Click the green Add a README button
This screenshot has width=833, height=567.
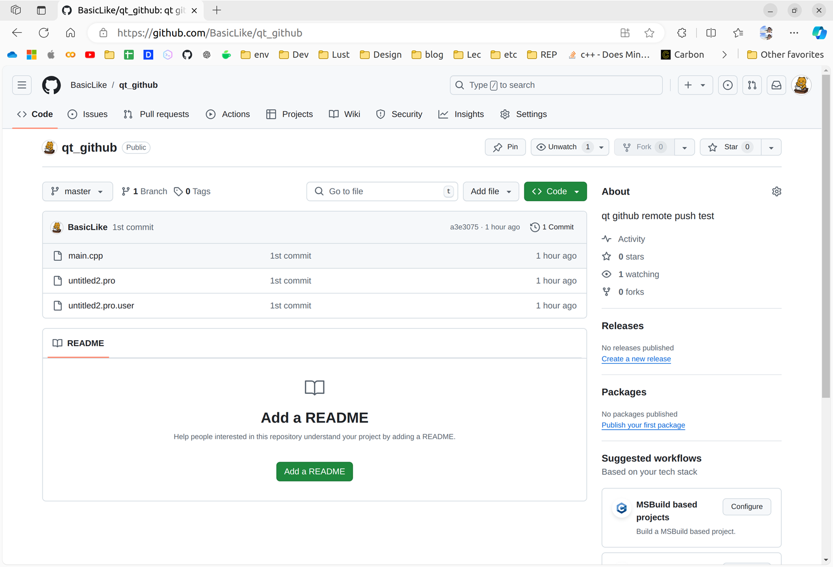(x=314, y=471)
